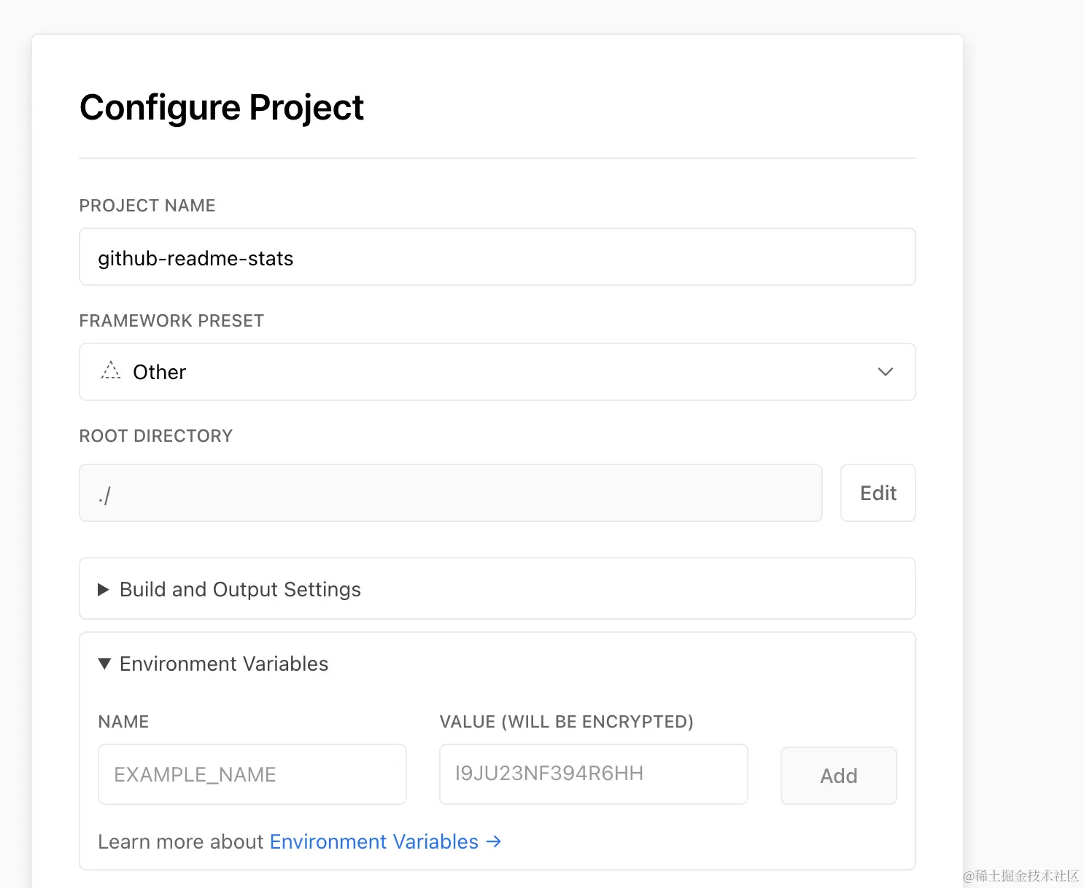Click the chevron arrow in Framework Preset
The image size is (1084, 888).
(x=885, y=372)
